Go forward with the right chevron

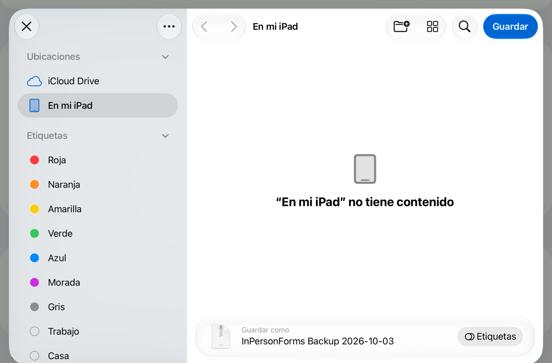[234, 26]
